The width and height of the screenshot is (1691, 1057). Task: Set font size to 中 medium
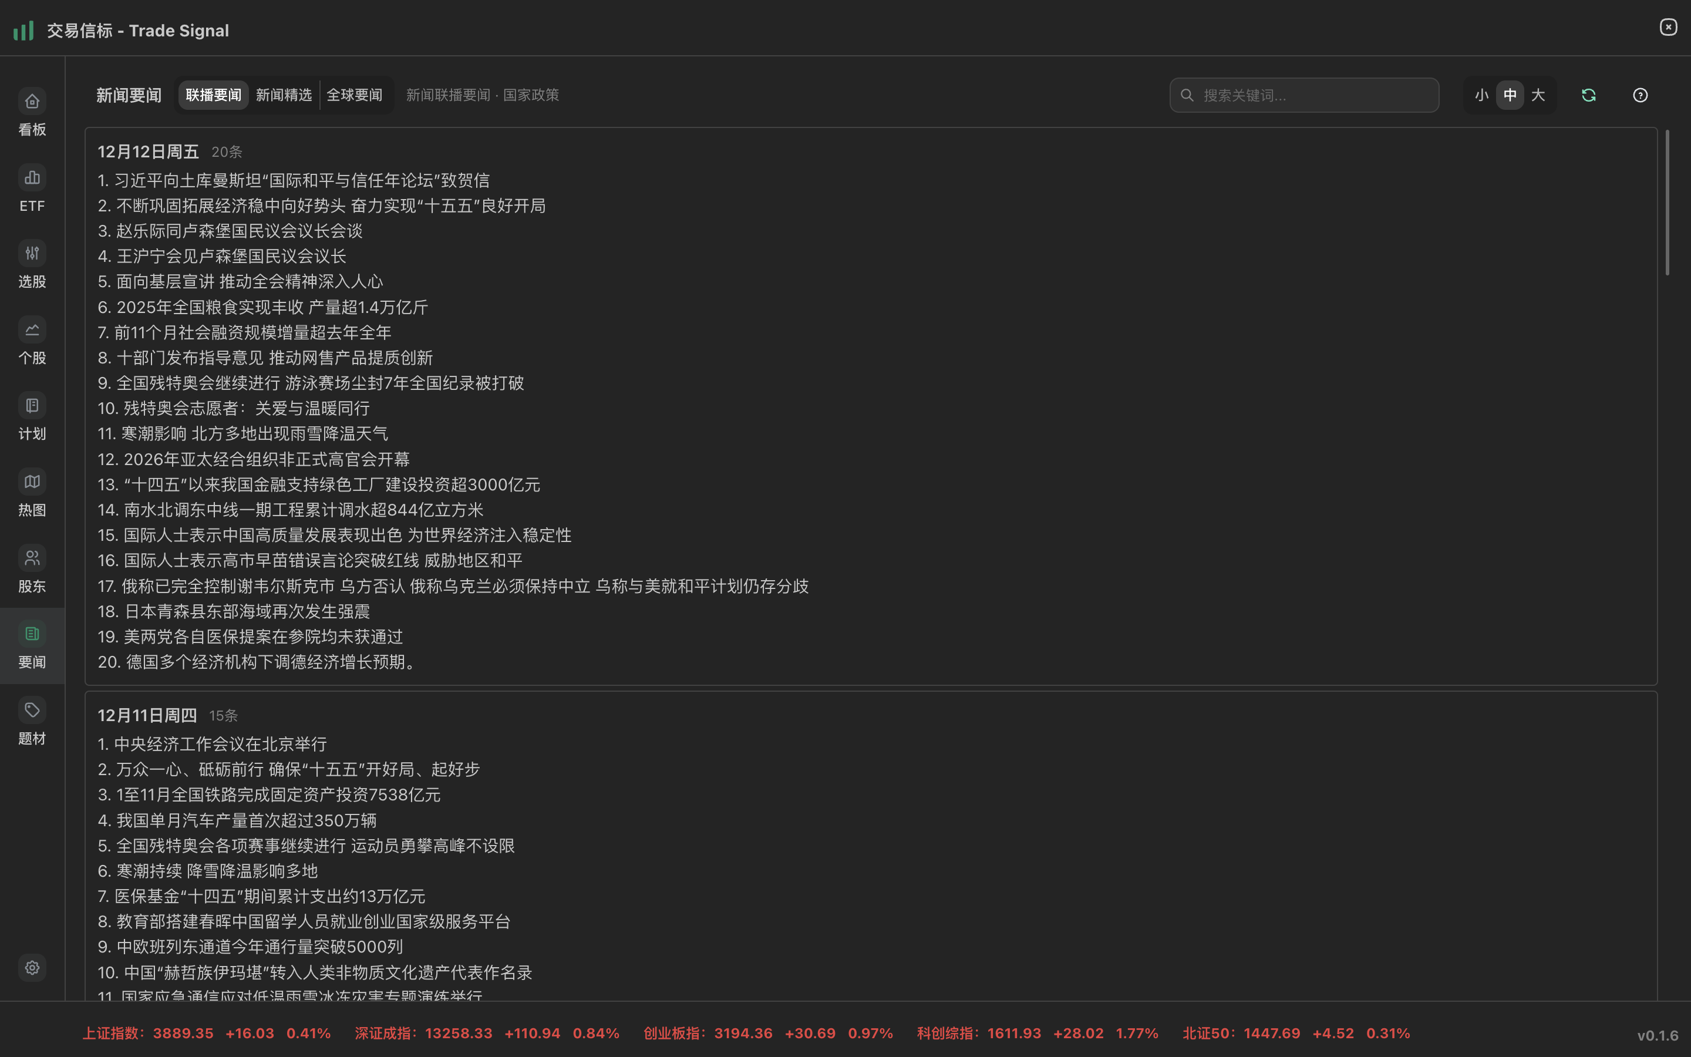pos(1510,95)
